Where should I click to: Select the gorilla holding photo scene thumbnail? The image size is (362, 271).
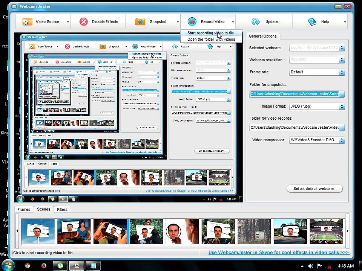tap(146, 231)
